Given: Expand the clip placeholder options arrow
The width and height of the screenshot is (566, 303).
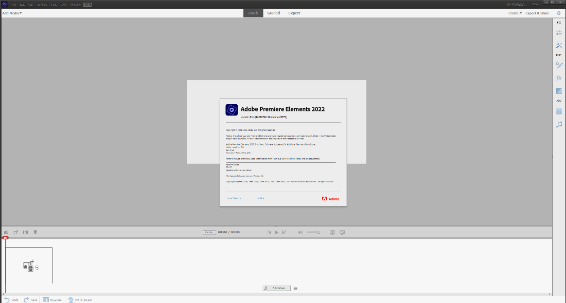Looking at the screenshot, I should pos(36,267).
